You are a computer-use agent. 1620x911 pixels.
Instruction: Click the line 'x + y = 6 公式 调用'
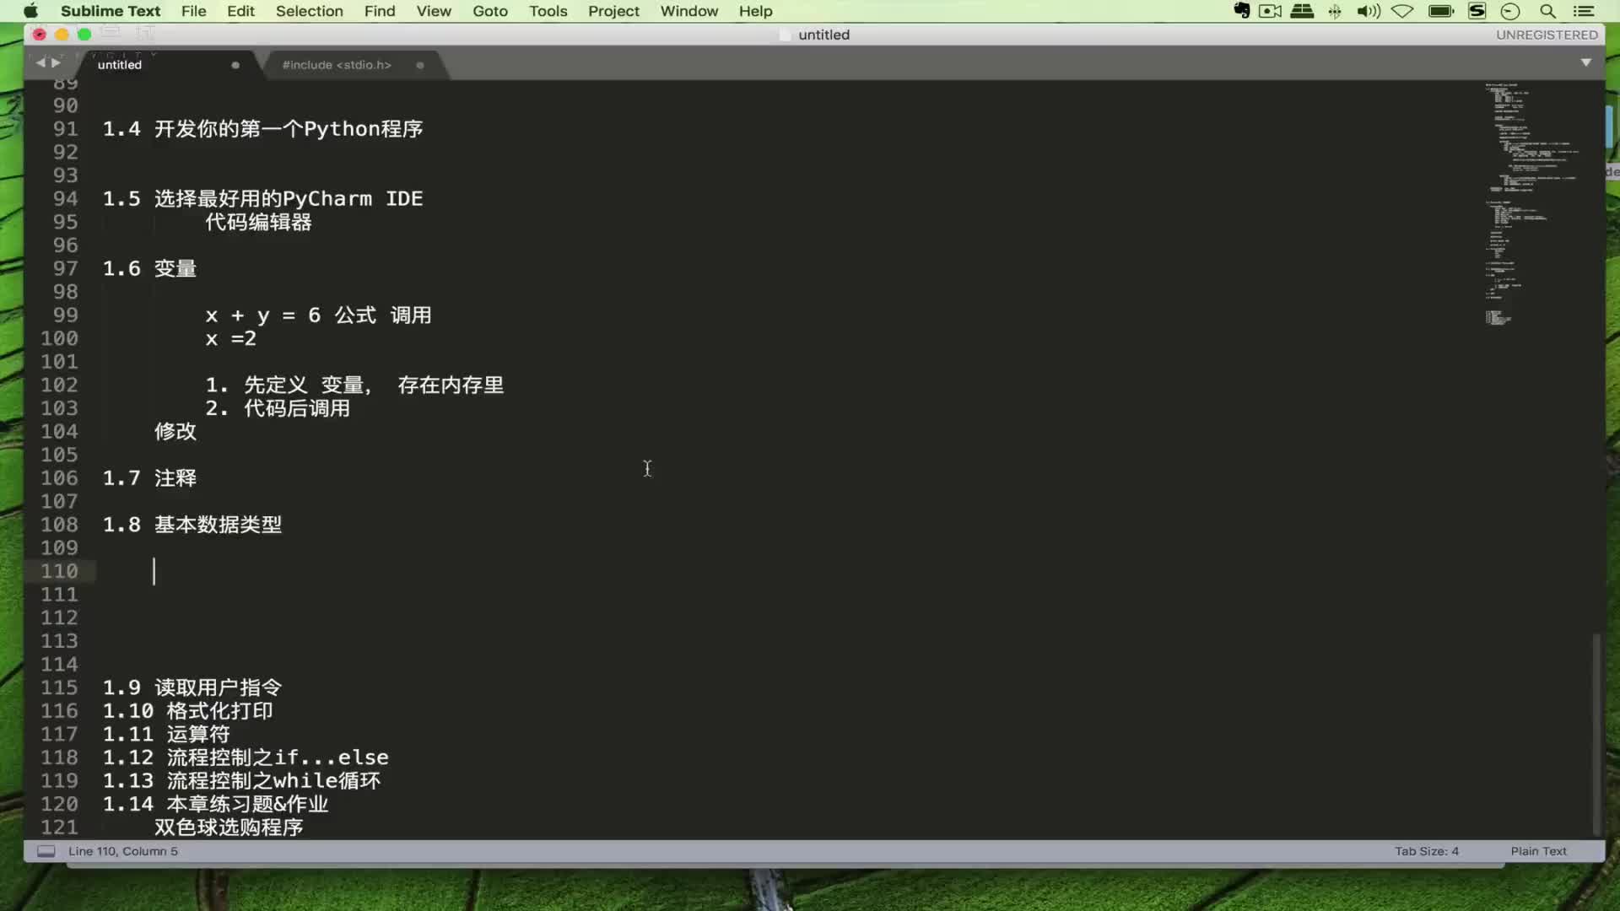tap(318, 315)
